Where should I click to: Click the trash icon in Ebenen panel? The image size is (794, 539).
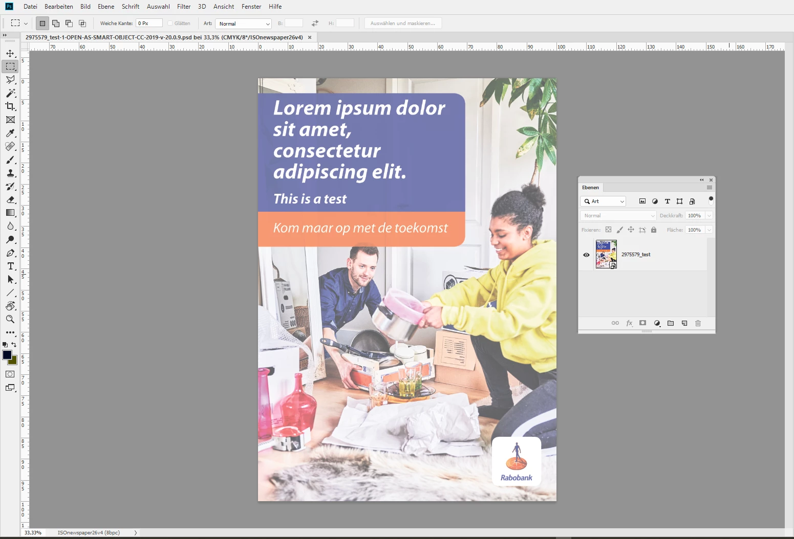tap(698, 323)
